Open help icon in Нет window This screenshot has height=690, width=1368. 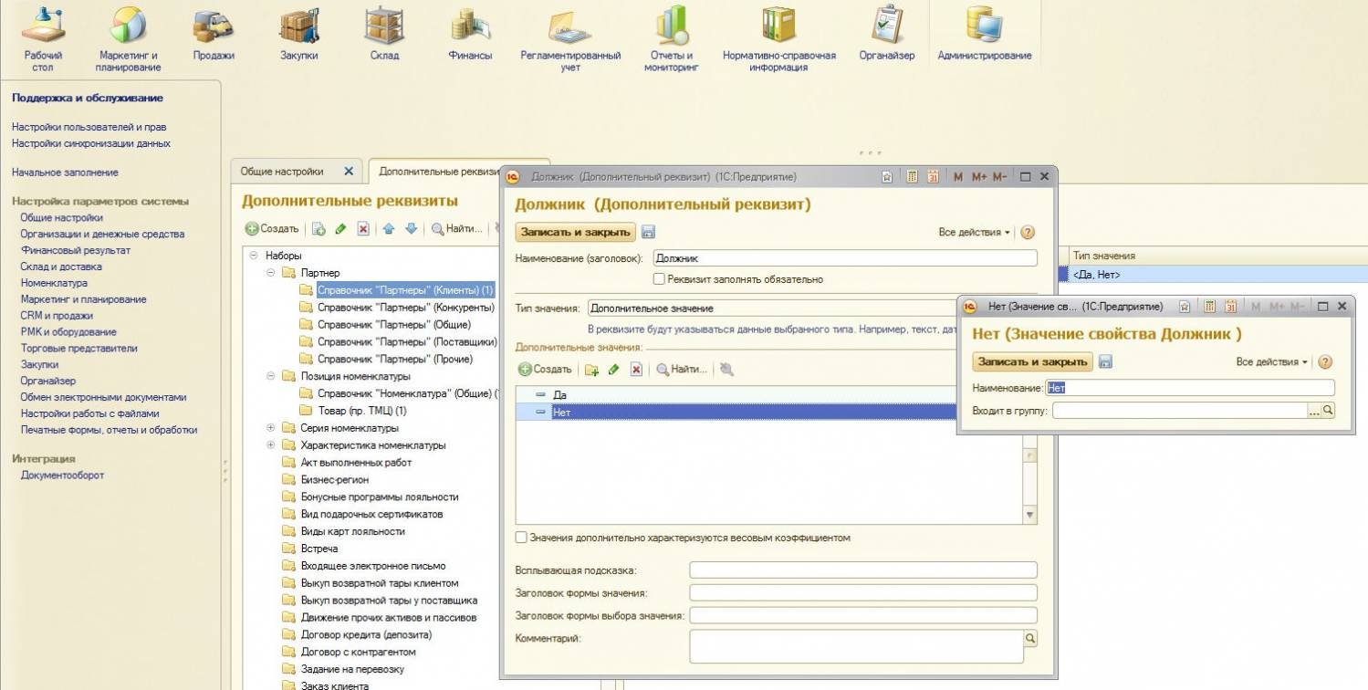pyautogui.click(x=1325, y=362)
